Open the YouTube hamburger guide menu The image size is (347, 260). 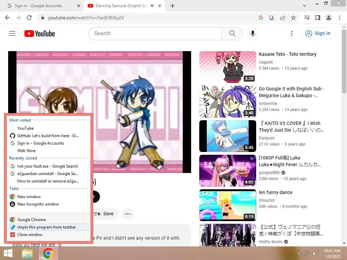[x=12, y=34]
